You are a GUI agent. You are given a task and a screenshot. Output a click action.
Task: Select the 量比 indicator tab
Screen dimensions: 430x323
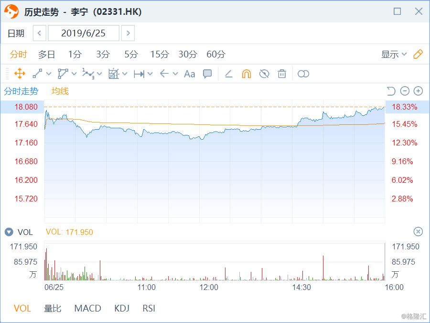coord(53,308)
